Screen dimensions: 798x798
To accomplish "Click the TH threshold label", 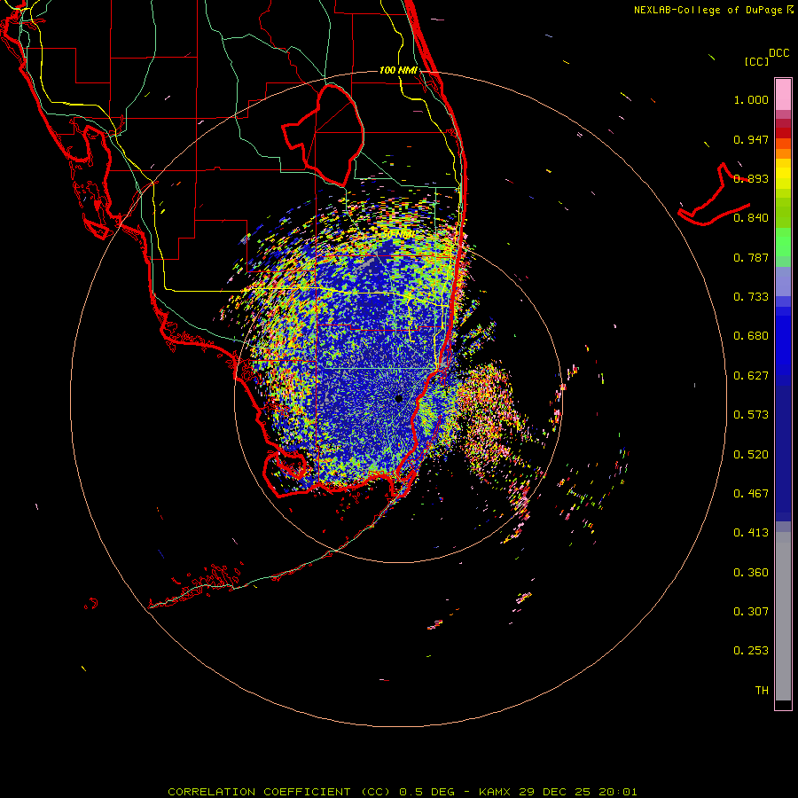I will click(x=762, y=691).
